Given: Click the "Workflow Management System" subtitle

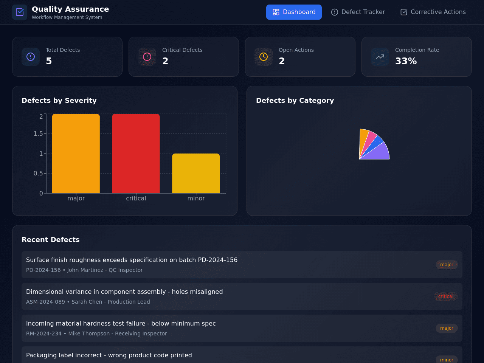Looking at the screenshot, I should [x=67, y=17].
